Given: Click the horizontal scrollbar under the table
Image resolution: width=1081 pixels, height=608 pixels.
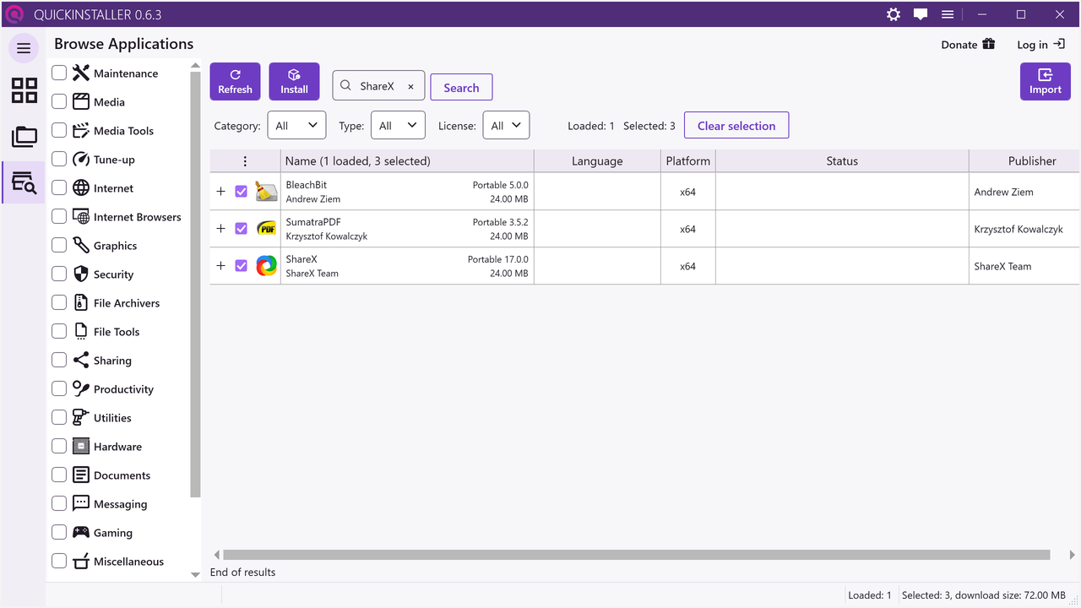Looking at the screenshot, I should pos(637,555).
